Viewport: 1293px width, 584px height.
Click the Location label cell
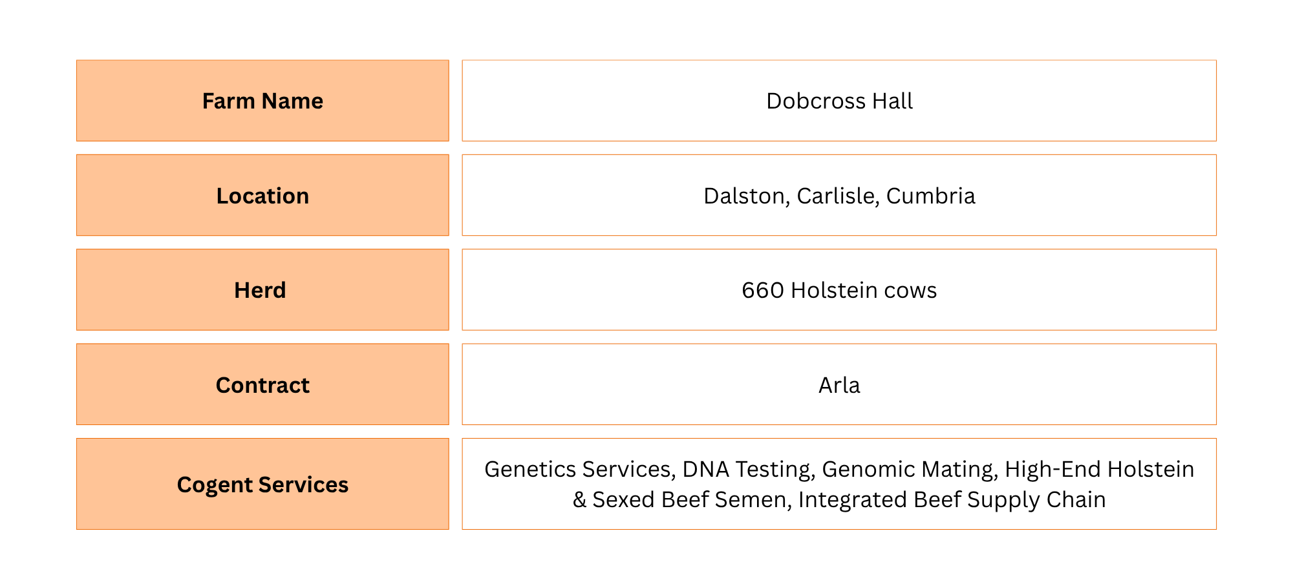point(262,196)
